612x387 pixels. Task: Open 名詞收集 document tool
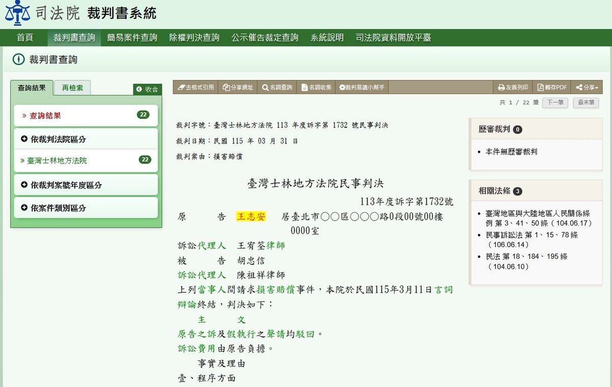pos(316,87)
